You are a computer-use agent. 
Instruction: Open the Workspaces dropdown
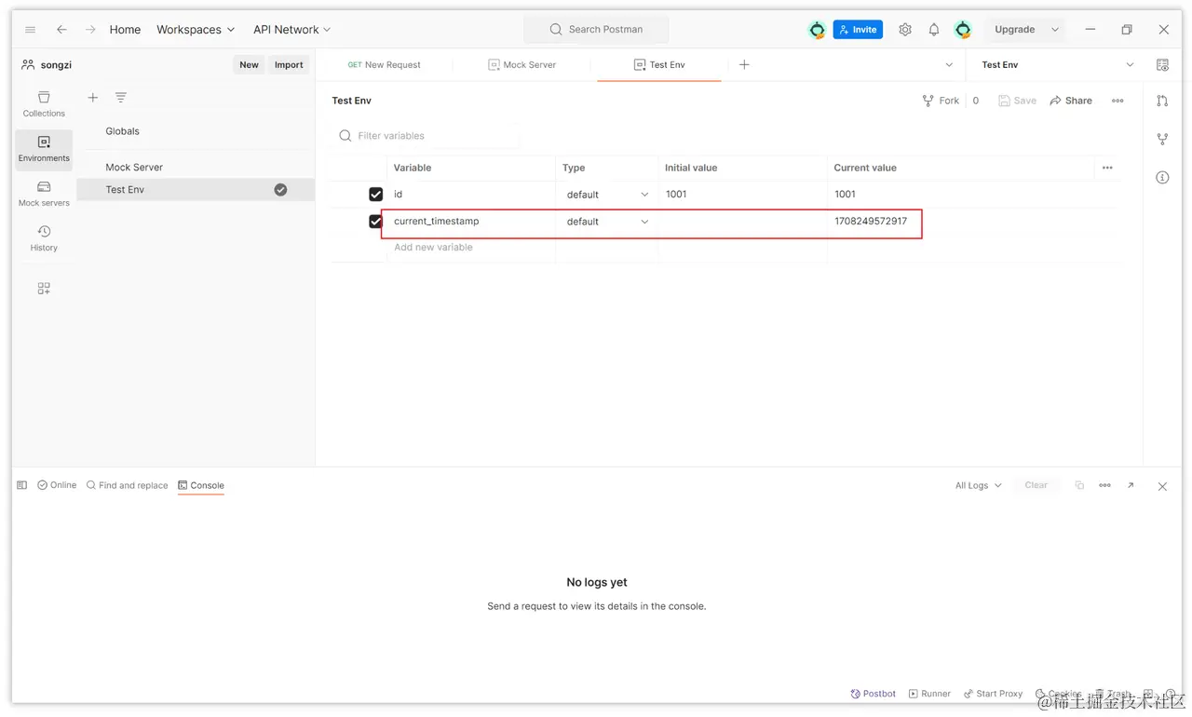(196, 30)
